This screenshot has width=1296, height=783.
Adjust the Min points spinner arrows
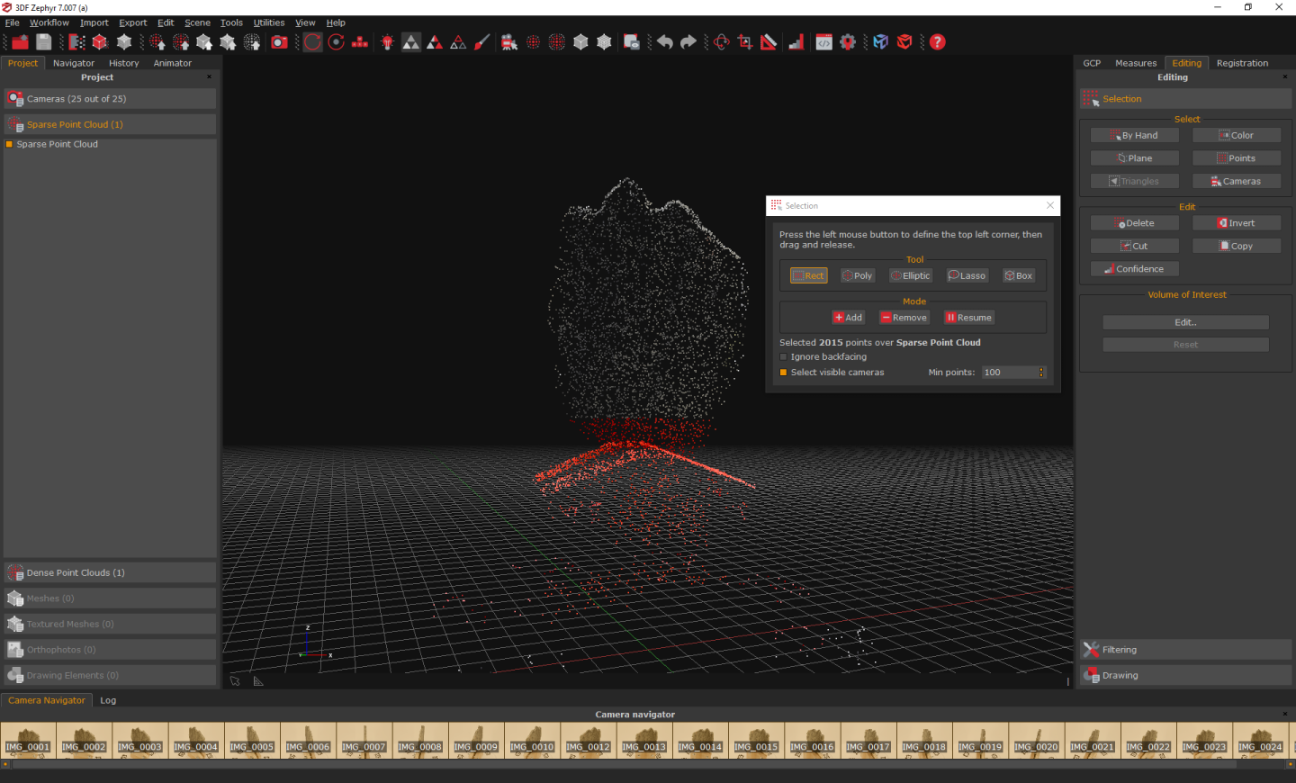point(1041,373)
